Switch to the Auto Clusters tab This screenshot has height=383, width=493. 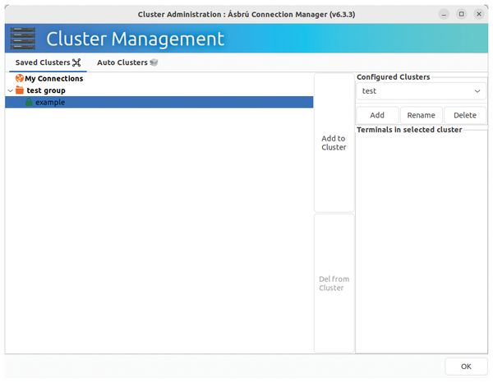[127, 62]
